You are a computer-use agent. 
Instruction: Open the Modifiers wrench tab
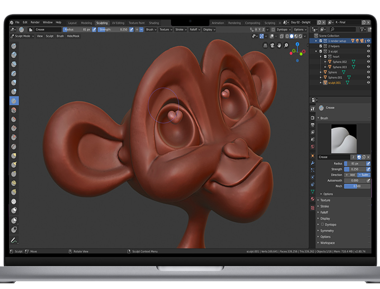pyautogui.click(x=313, y=163)
